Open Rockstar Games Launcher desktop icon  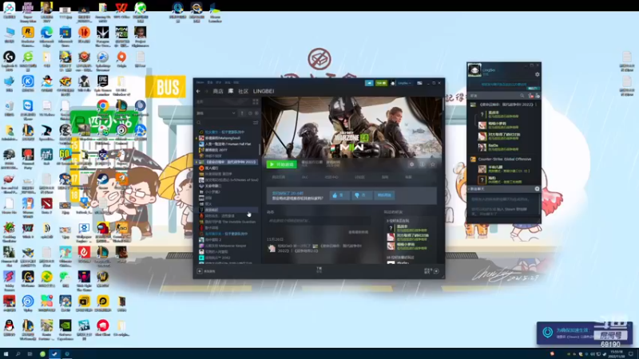[x=28, y=35]
